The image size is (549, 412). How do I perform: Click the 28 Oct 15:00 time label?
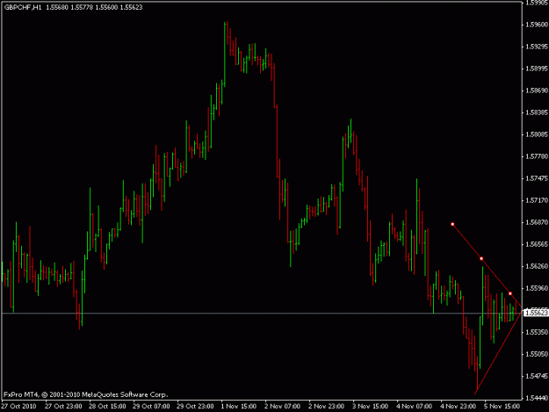107,407
